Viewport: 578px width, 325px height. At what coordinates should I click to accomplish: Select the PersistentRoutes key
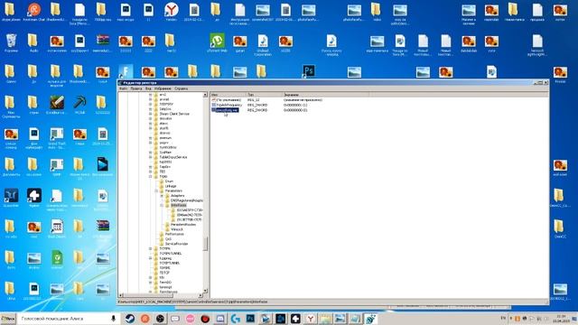click(x=183, y=225)
